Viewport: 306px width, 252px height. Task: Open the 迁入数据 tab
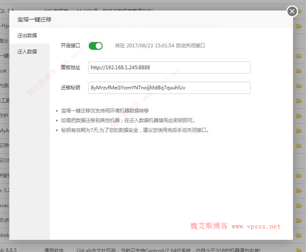27,51
